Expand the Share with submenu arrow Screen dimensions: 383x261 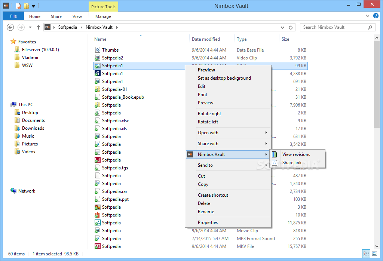tap(266, 143)
